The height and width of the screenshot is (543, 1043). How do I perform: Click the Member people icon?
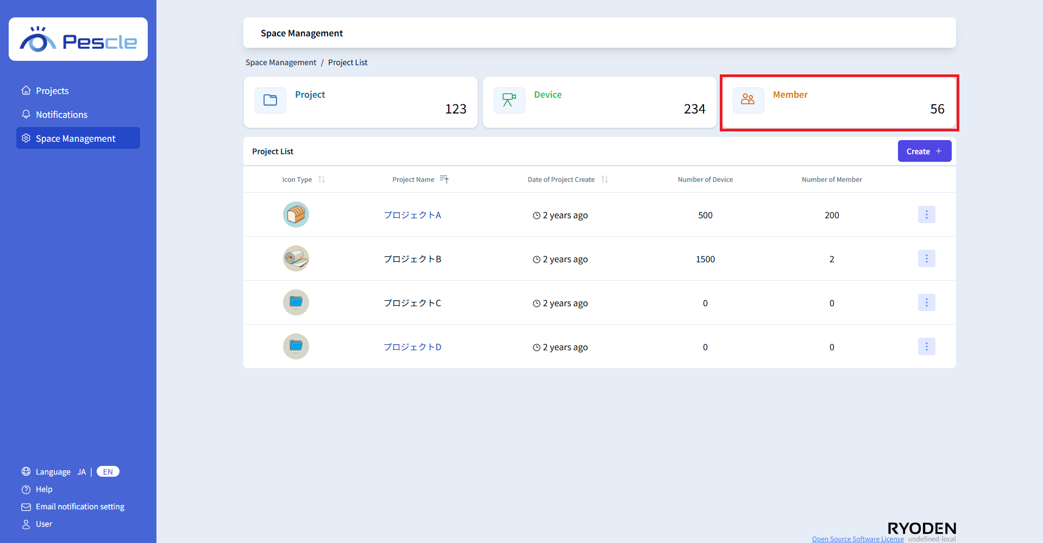click(748, 100)
